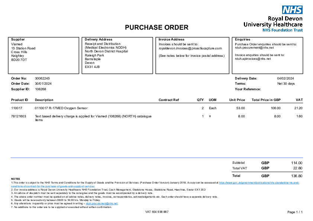The image size is (313, 221).
Task: Select the total amount 136.80
Action: coord(297,176)
